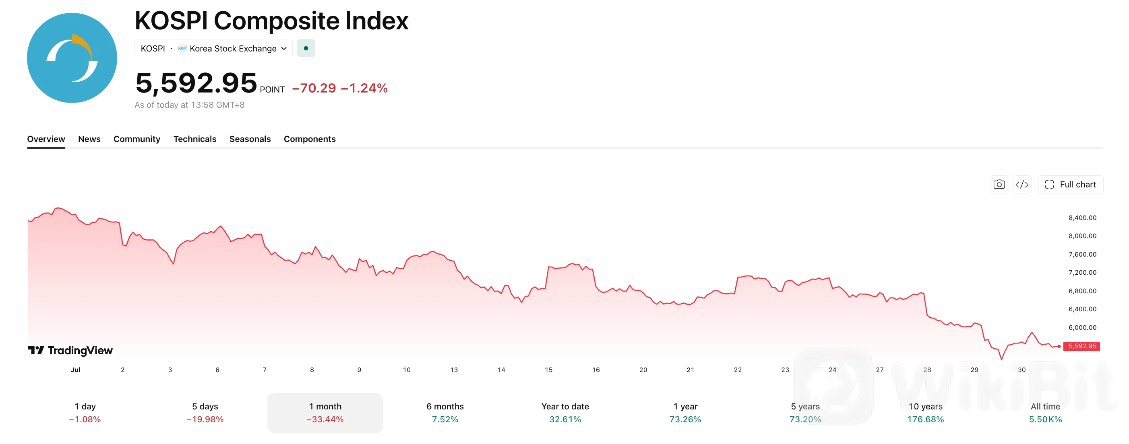Select the 5 days range
This screenshot has height=444, width=1129.
pos(205,413)
